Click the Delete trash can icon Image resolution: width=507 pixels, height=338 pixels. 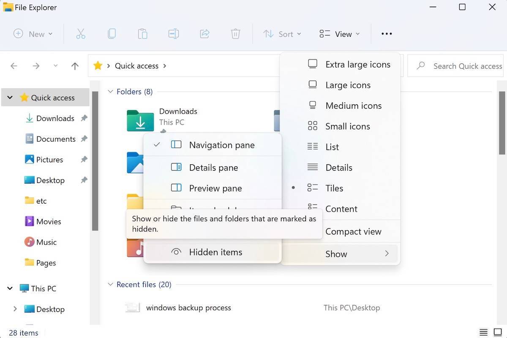tap(235, 34)
